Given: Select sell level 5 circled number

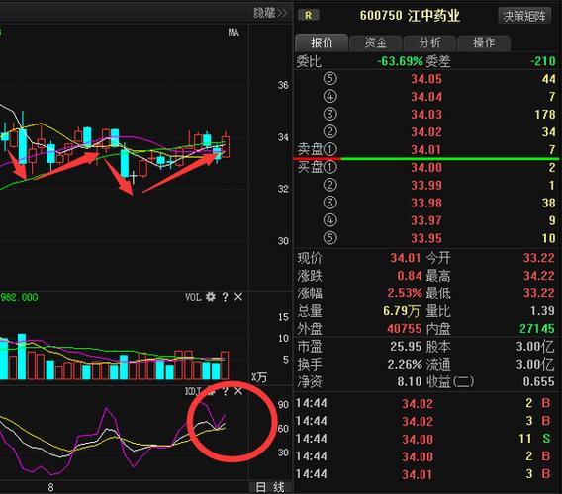Looking at the screenshot, I should click(329, 78).
